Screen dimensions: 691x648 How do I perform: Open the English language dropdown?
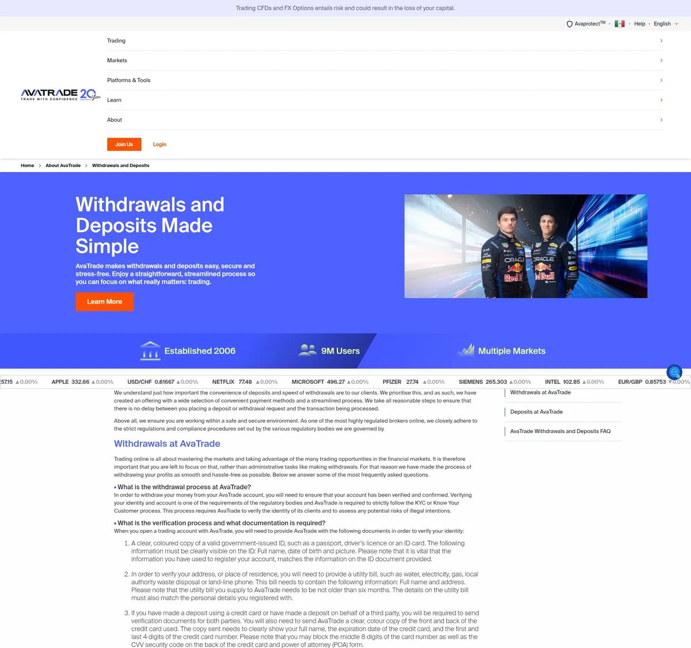pyautogui.click(x=666, y=24)
